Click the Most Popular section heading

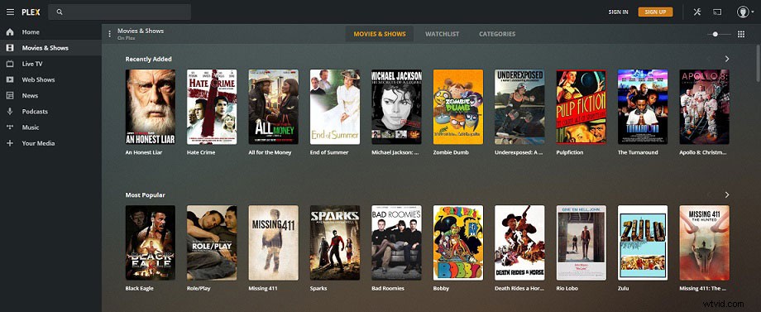[145, 195]
